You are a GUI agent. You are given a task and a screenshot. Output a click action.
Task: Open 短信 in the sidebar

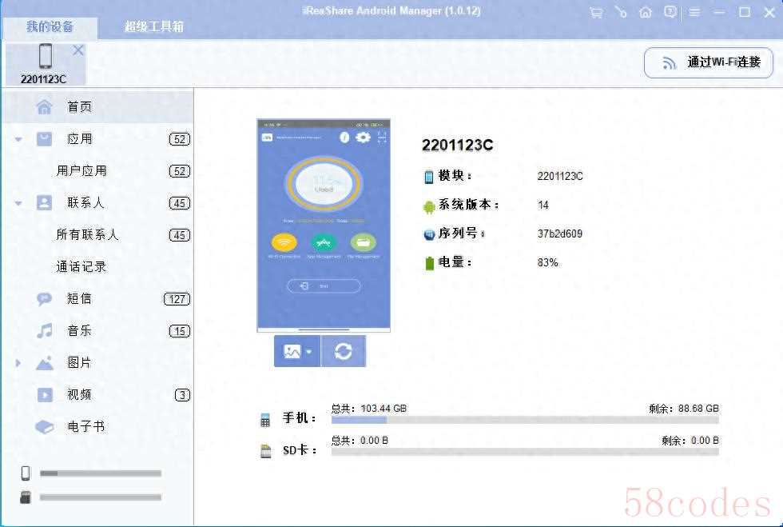pyautogui.click(x=97, y=299)
